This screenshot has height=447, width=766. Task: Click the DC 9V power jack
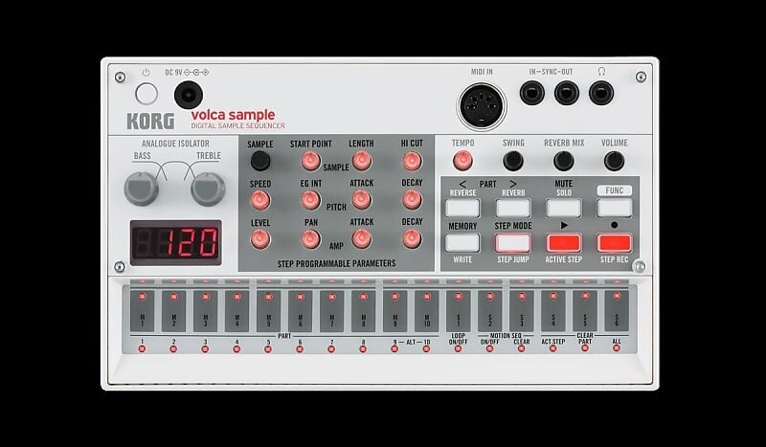(188, 95)
